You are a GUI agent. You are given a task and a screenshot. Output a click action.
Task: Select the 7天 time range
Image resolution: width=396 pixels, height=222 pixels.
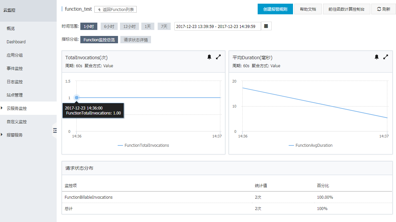coord(164,27)
